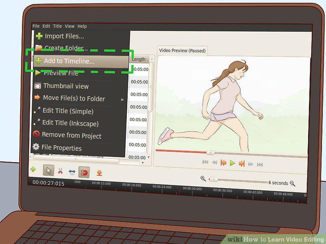
Task: Click the green add track plus icon
Action: click(x=33, y=169)
